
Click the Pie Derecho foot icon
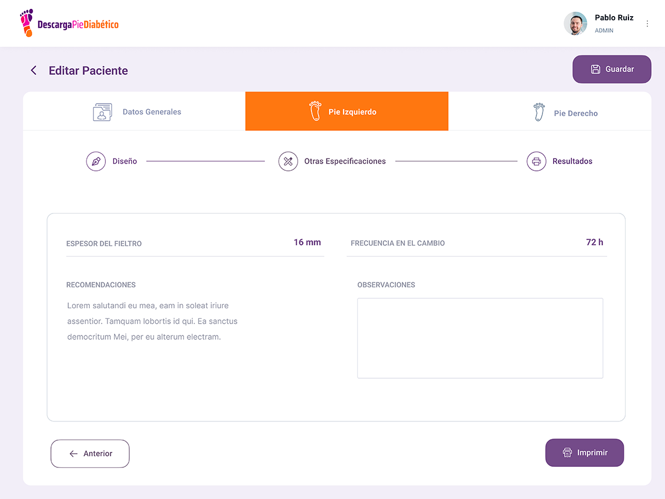coord(539,112)
